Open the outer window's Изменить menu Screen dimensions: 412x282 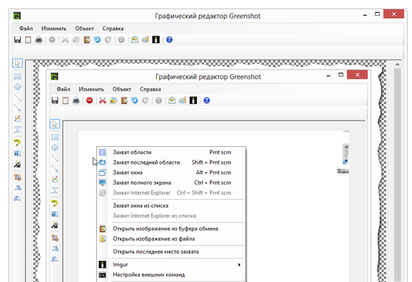pyautogui.click(x=54, y=28)
